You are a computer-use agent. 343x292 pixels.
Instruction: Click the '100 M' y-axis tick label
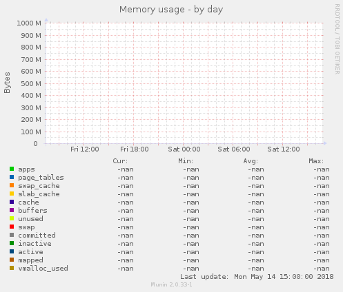point(31,132)
